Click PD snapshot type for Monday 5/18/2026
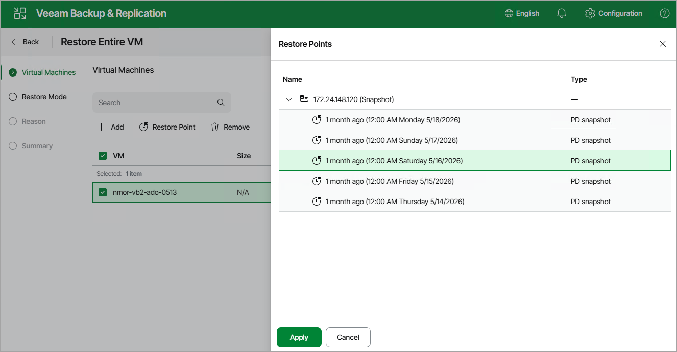This screenshot has width=677, height=352. [591, 120]
